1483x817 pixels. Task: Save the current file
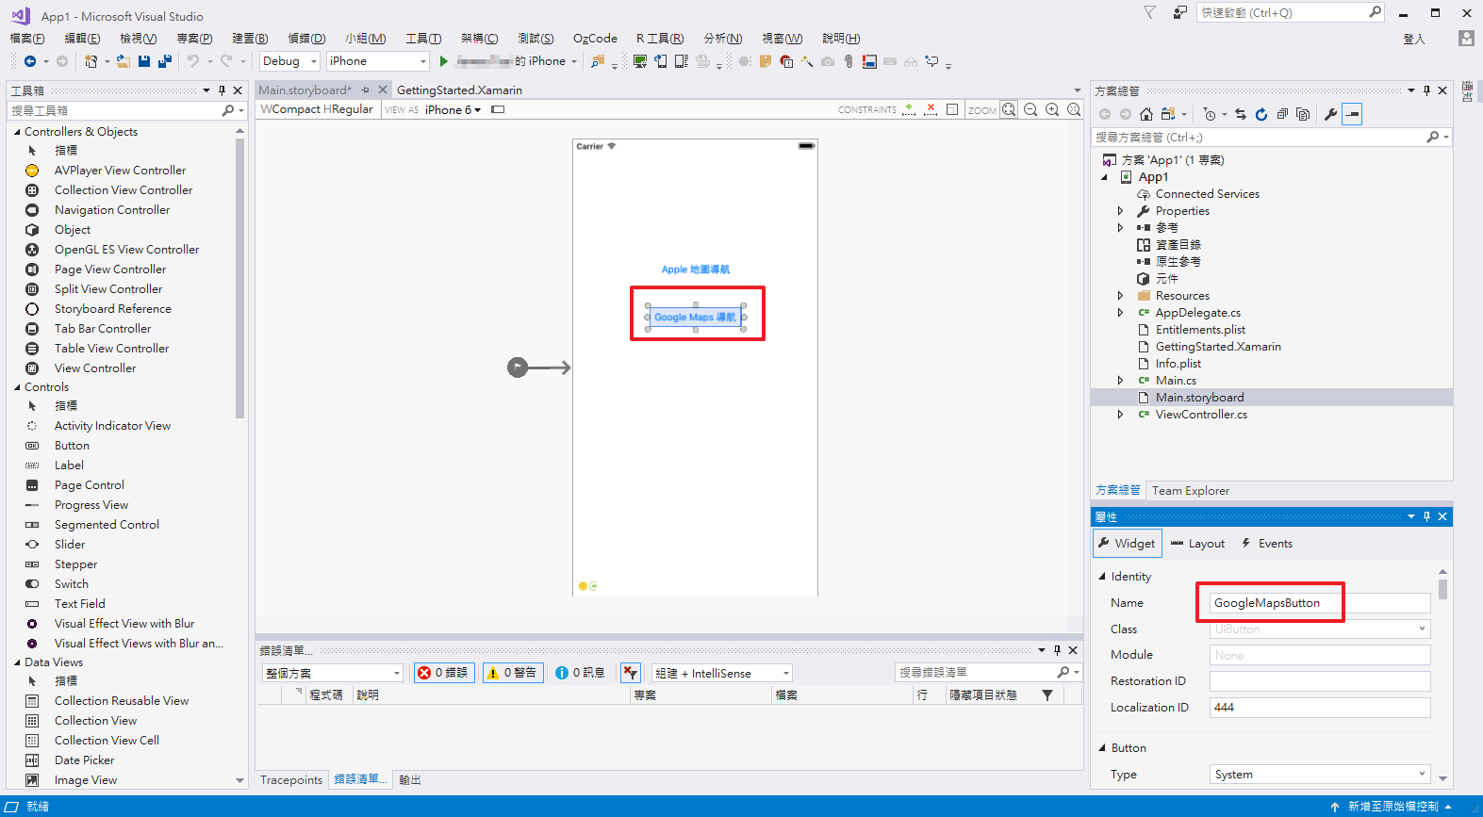(144, 61)
